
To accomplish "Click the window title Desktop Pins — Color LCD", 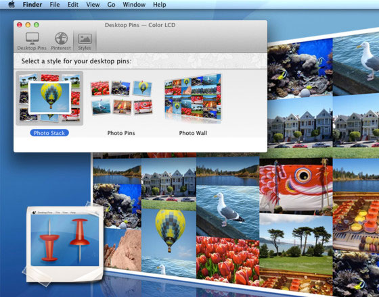I will [140, 25].
